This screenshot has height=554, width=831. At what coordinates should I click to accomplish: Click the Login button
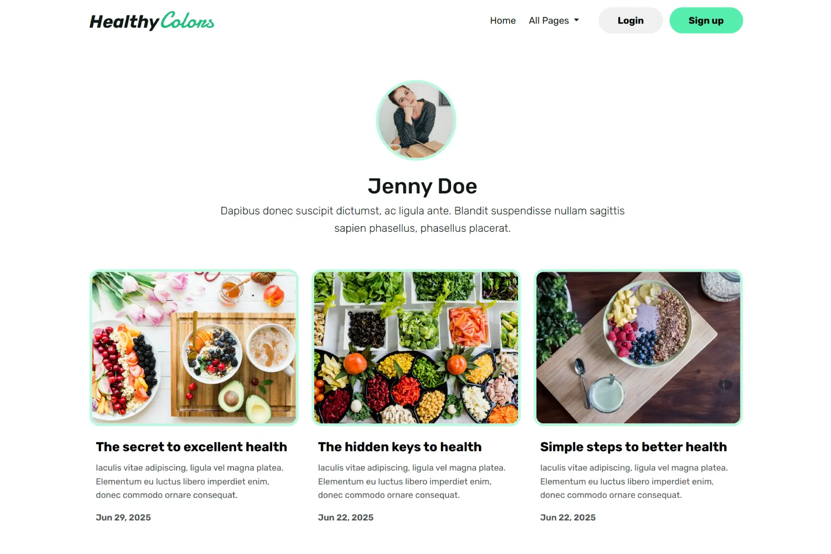(630, 20)
